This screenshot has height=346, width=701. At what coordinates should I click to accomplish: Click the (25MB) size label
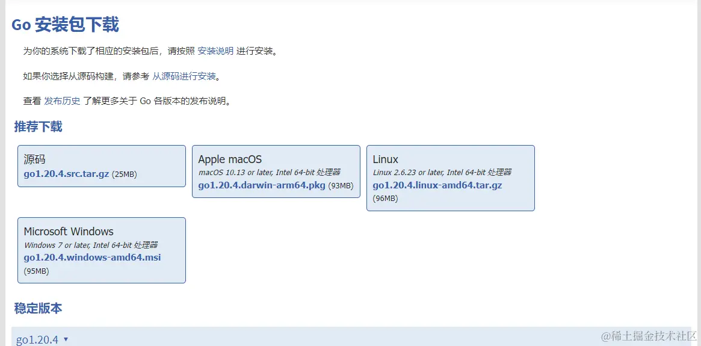click(125, 175)
